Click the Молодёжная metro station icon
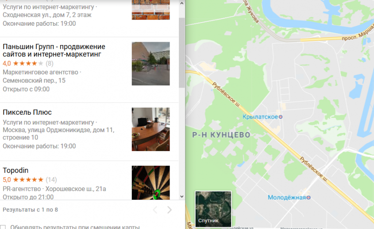The height and width of the screenshot is (229, 374). coord(308,198)
